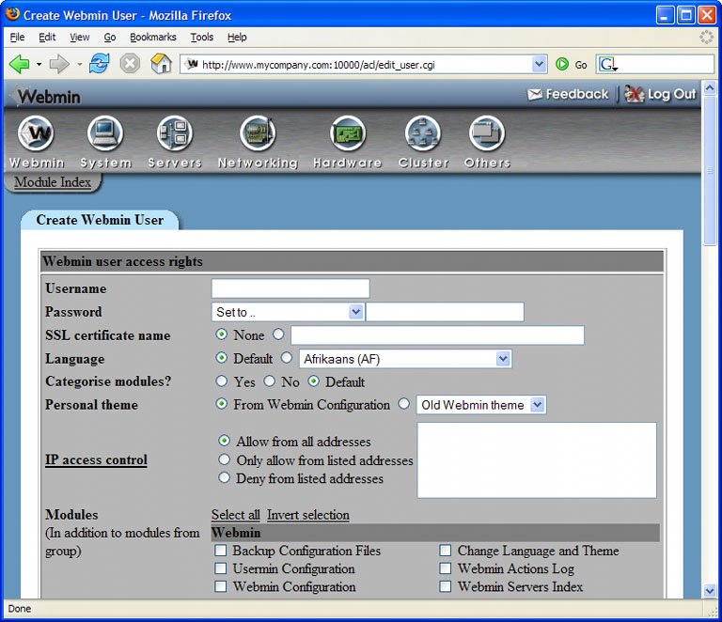Click into the Username text field

coord(290,288)
